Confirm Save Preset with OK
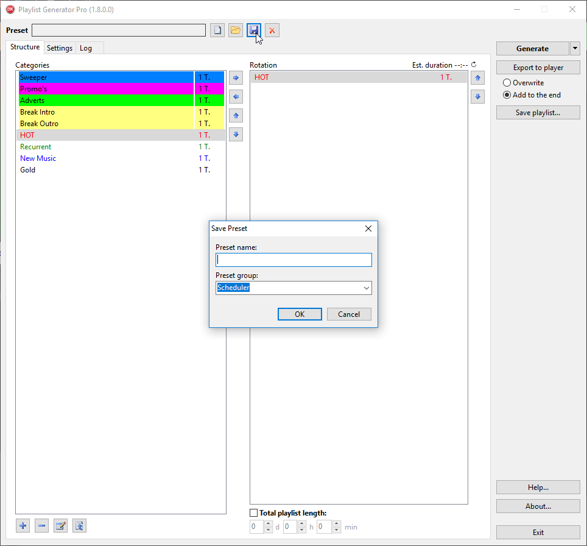The height and width of the screenshot is (546, 587). [x=300, y=314]
